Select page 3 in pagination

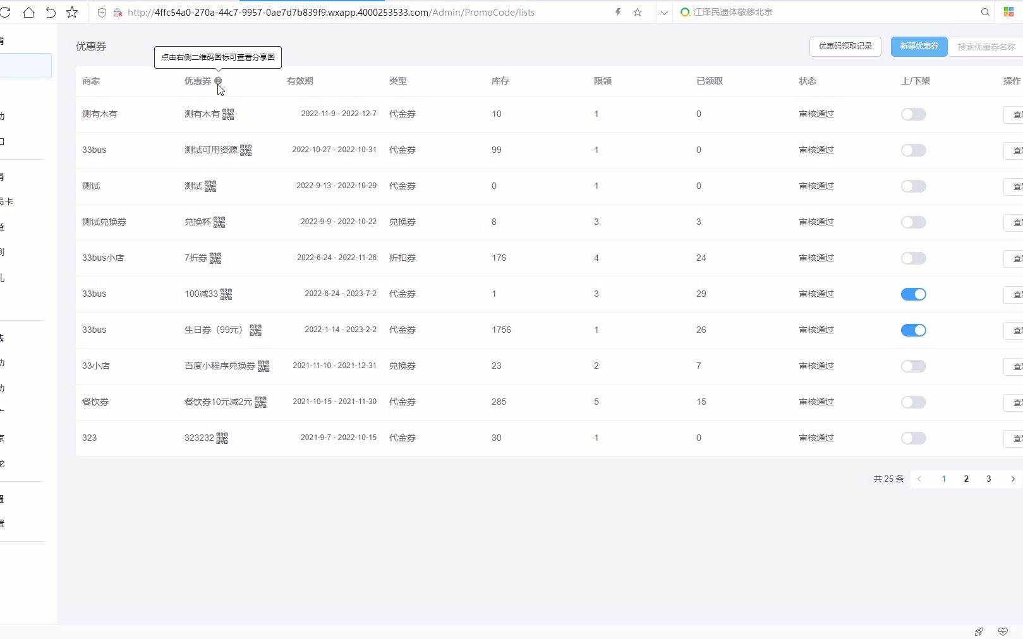tap(989, 479)
